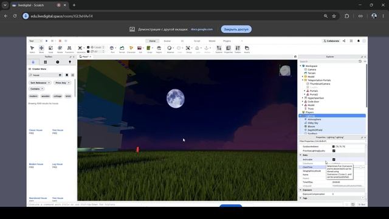Click the Play test button
389x219 pixels.
[x=46, y=41]
